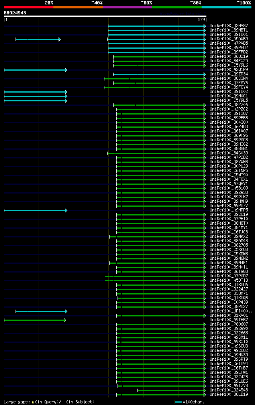The image size is (255, 405).
Task: Select the UniRef100_Q6Z4G3 label
Action: pyautogui.click(x=229, y=127)
